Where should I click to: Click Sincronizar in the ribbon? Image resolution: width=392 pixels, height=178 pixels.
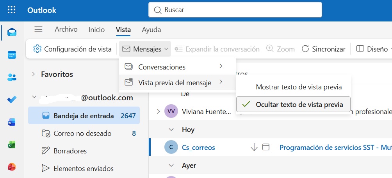tap(324, 49)
